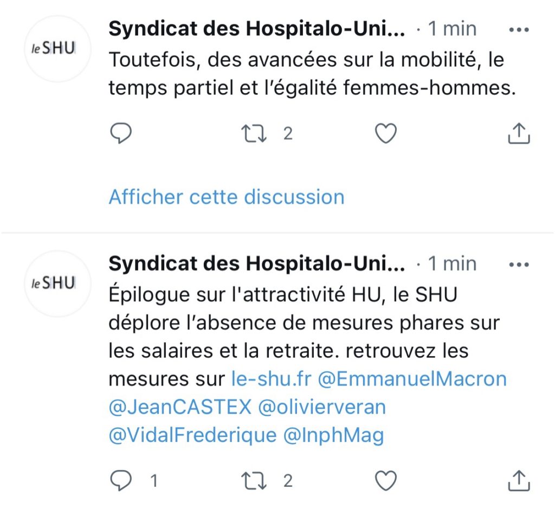Viewport: 555px width, 509px height.
Task: Like the first tweet with the heart icon
Action: tap(385, 133)
